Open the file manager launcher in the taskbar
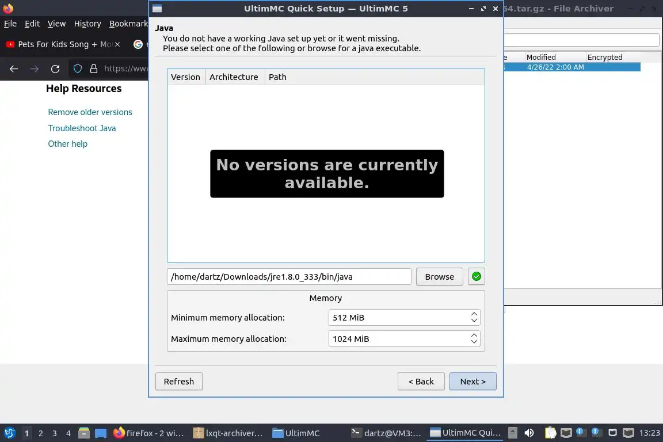This screenshot has height=442, width=663. pos(83,433)
